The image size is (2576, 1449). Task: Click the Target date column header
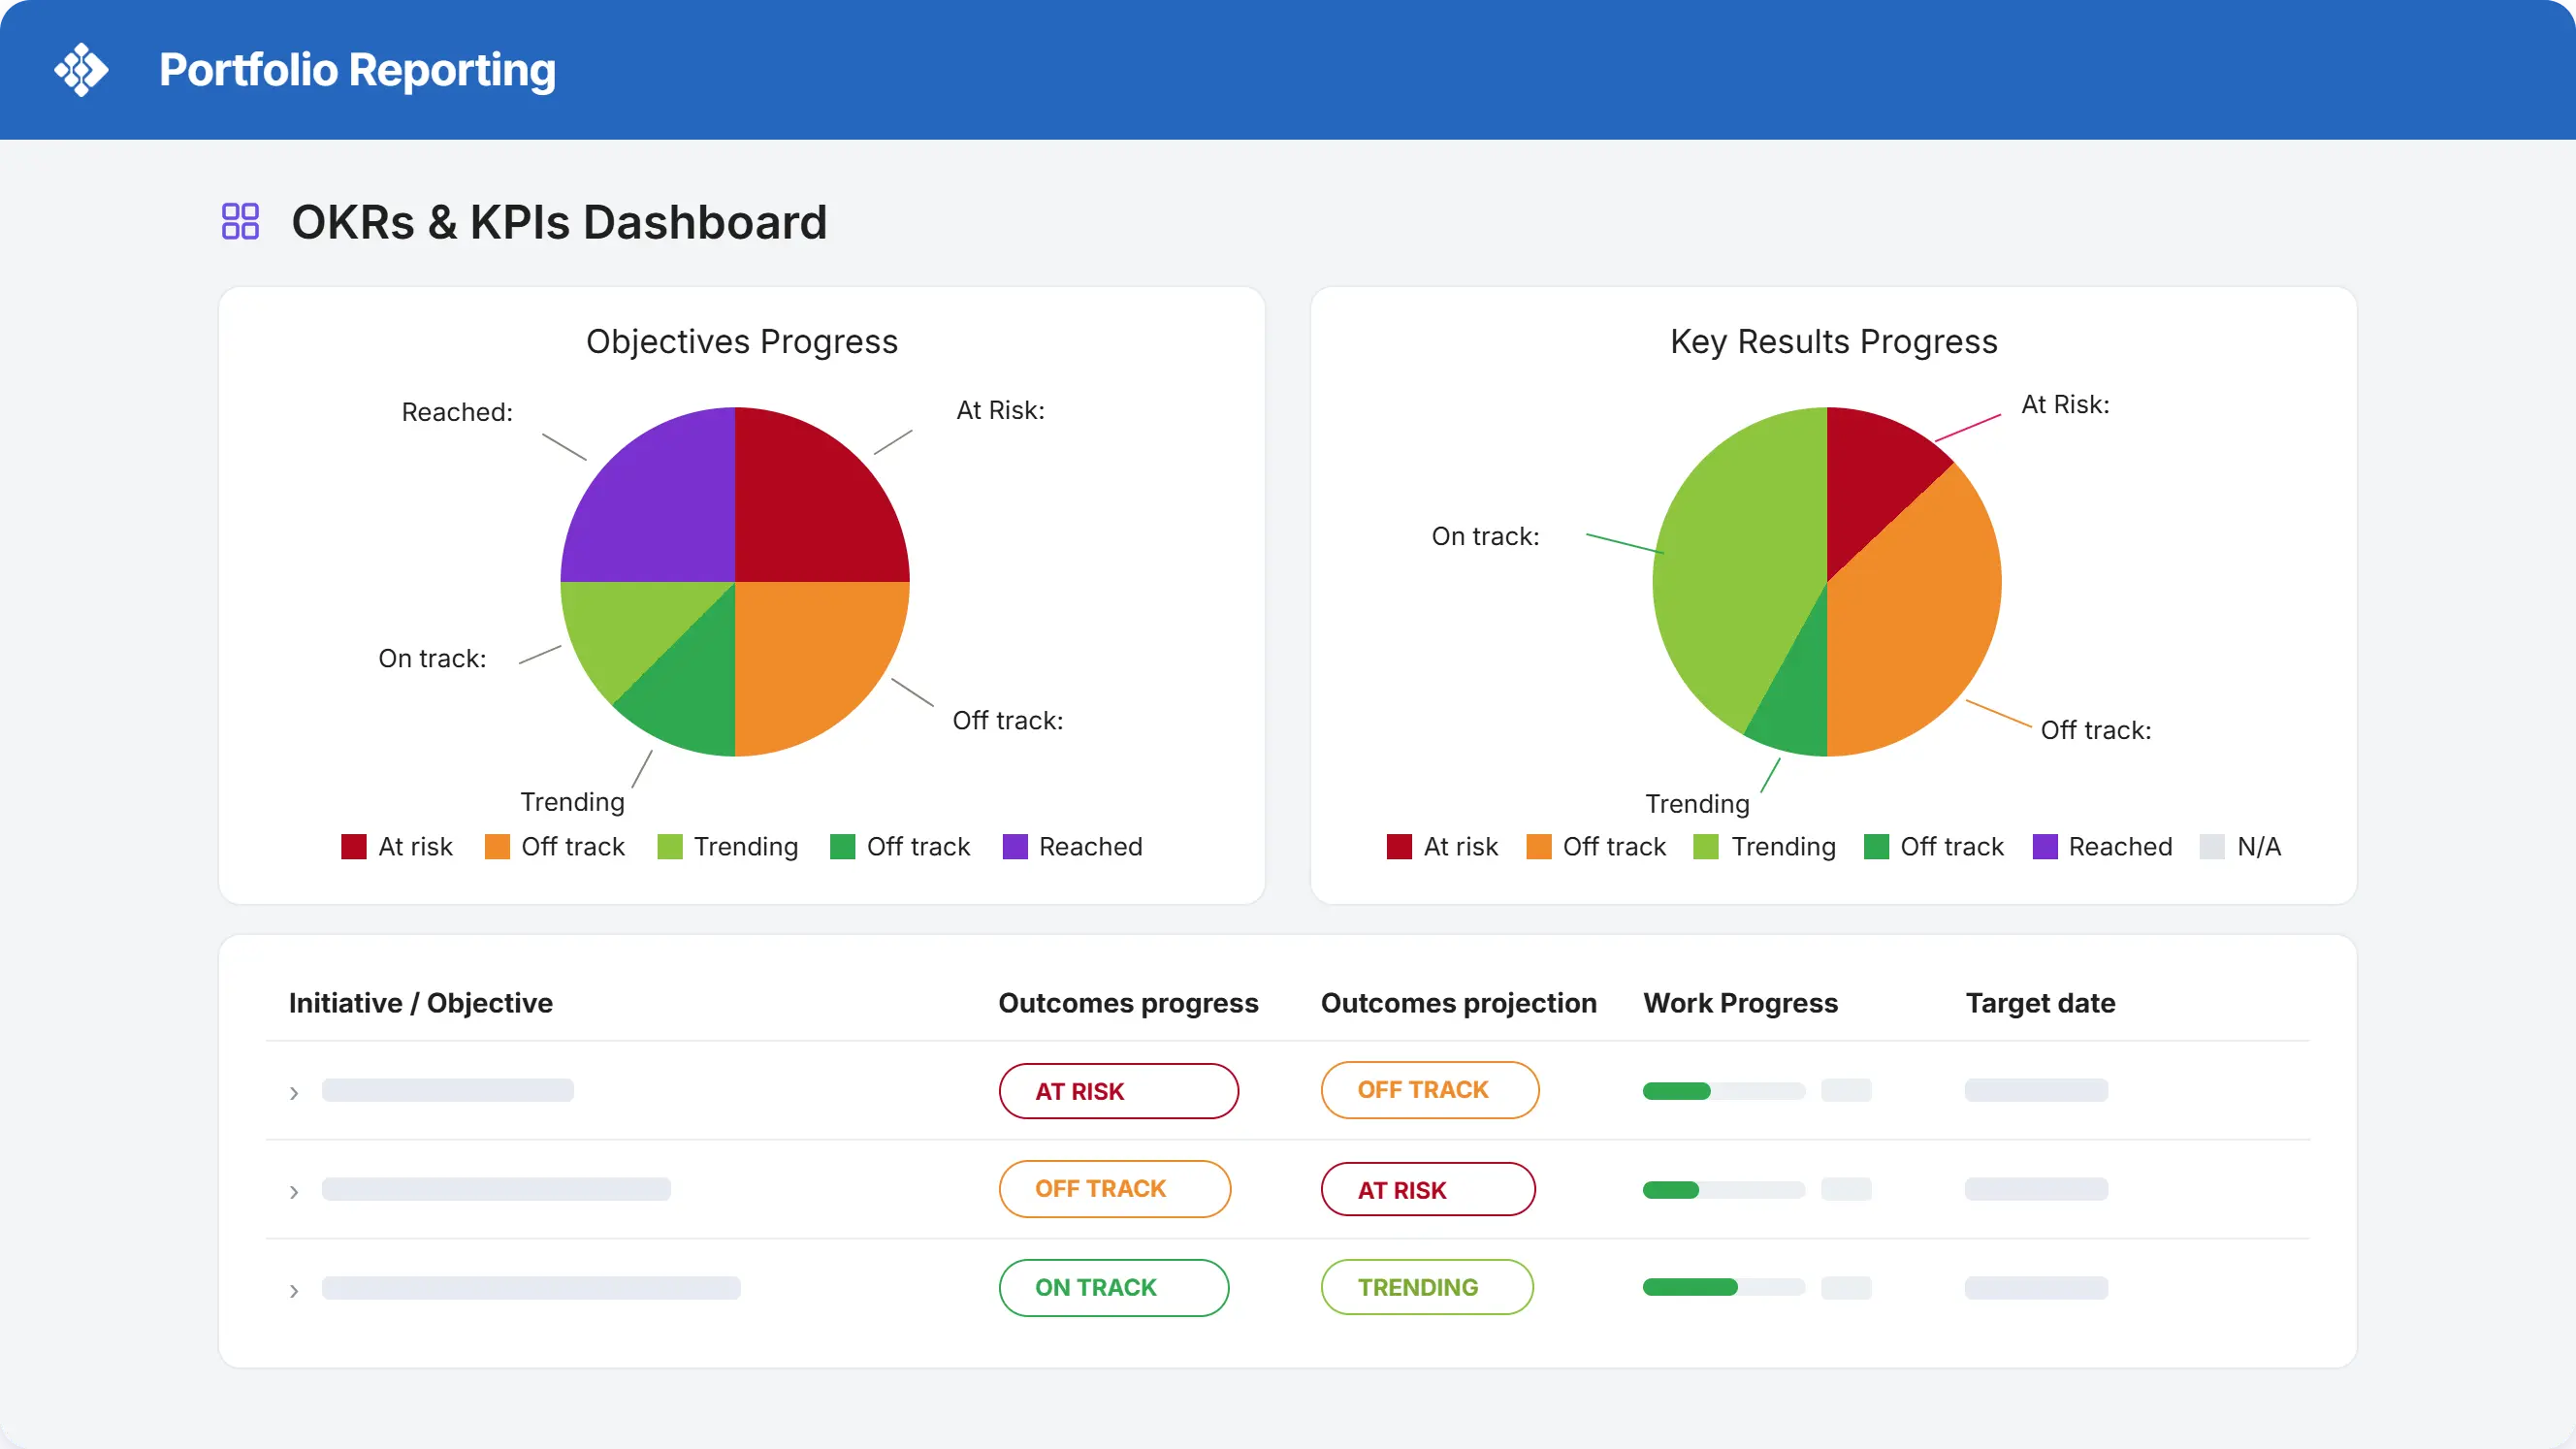2040,1003
